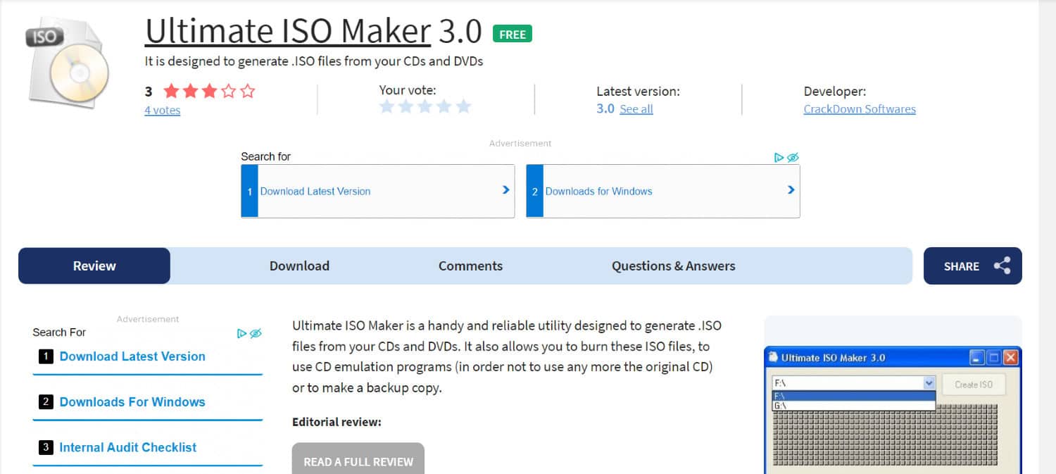Click the AdChoices triangle icon in sidebar ad

241,333
